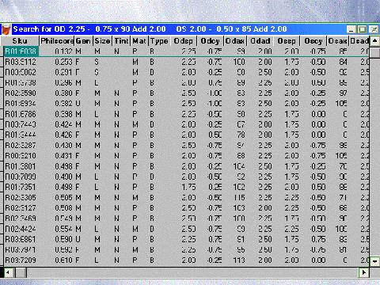
Task: Click the Size column header
Action: [x=103, y=41]
